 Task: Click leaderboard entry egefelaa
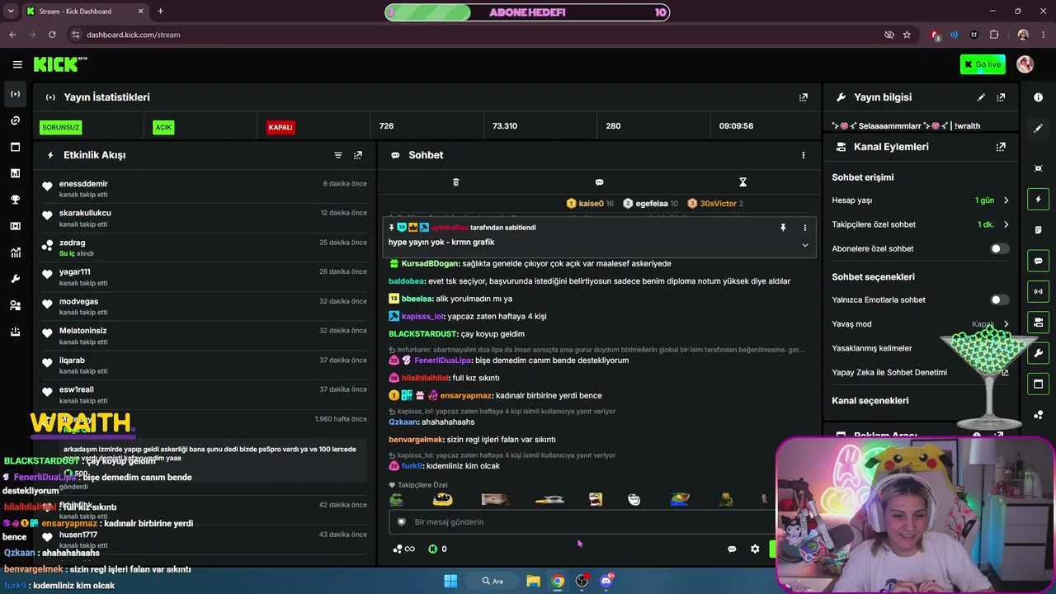click(x=651, y=203)
